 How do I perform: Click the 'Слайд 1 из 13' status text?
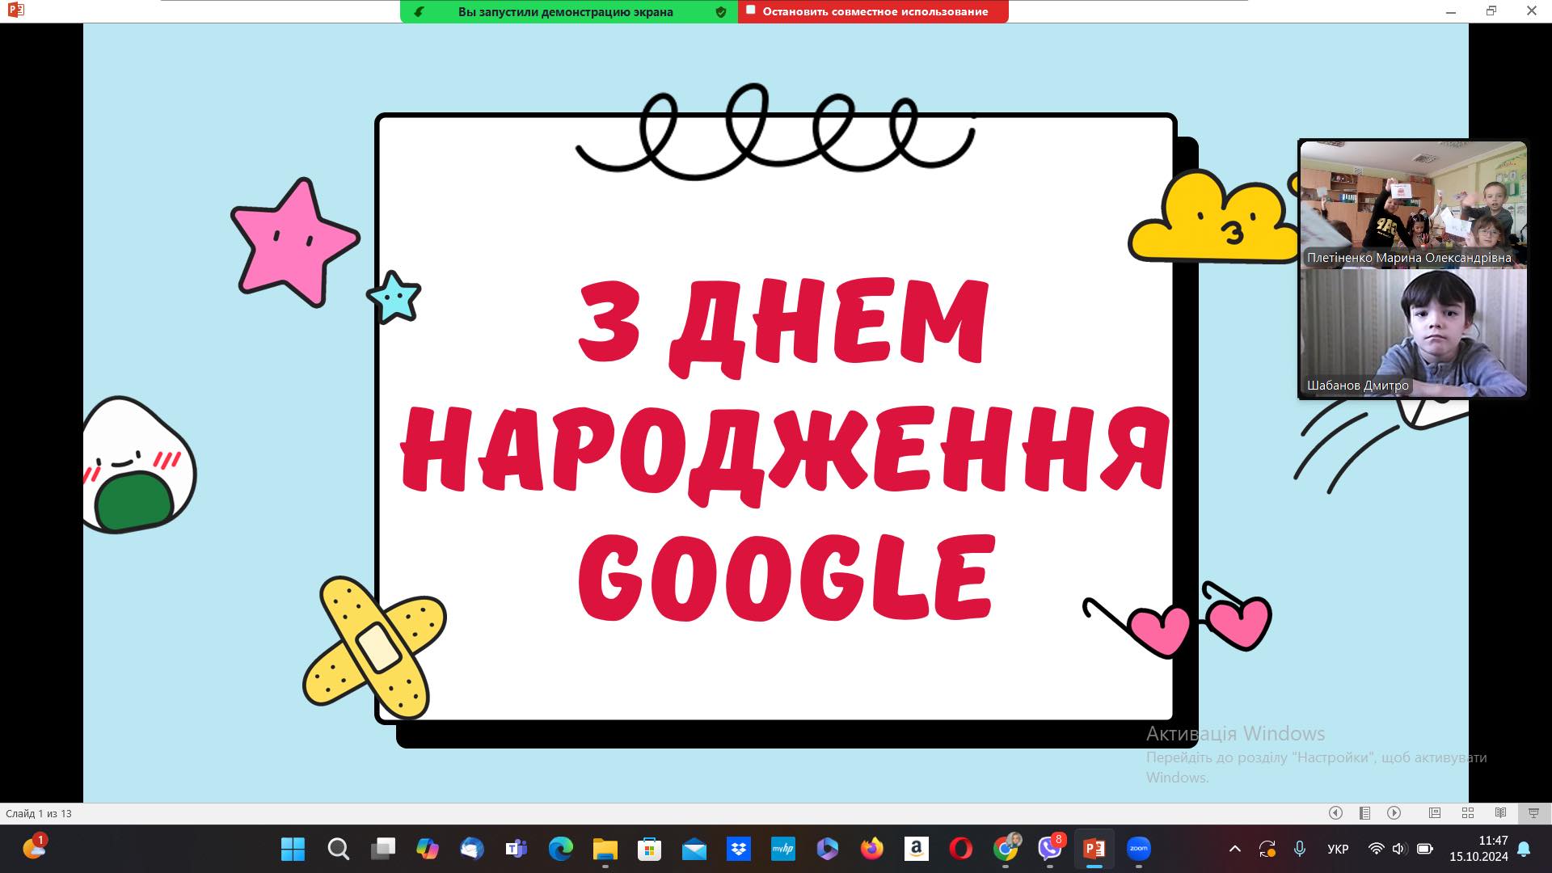pos(39,814)
